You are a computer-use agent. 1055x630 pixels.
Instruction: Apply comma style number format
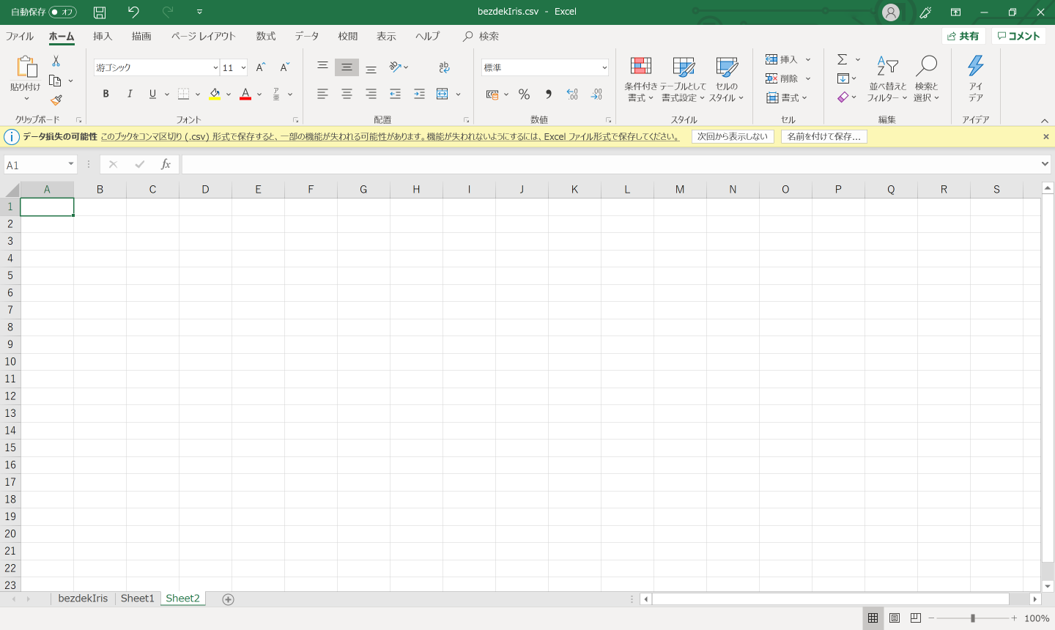[548, 94]
